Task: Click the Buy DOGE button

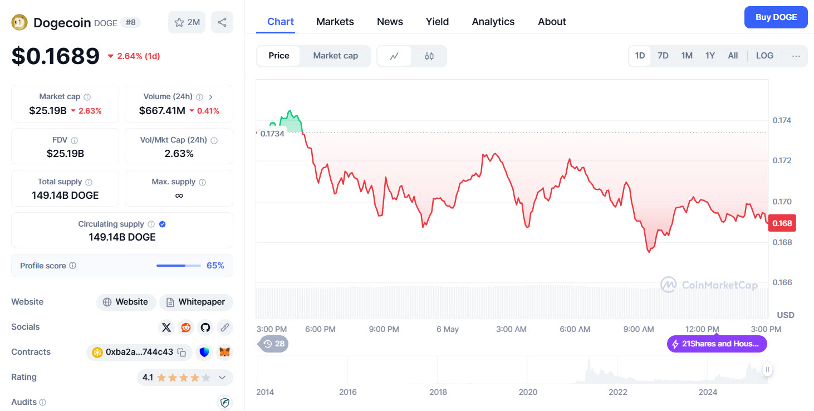Action: pos(776,17)
